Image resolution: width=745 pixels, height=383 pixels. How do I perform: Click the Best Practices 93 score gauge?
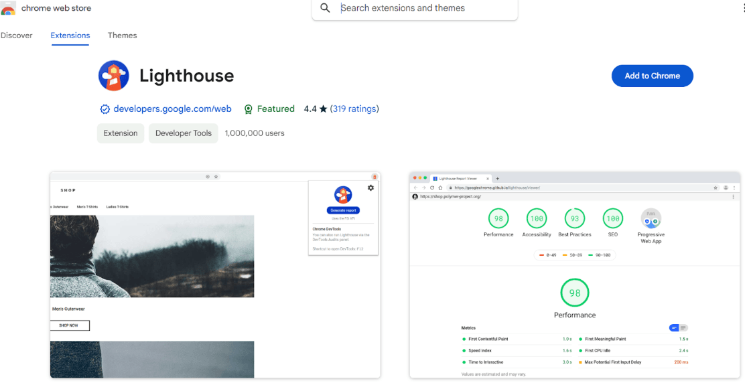tap(574, 219)
